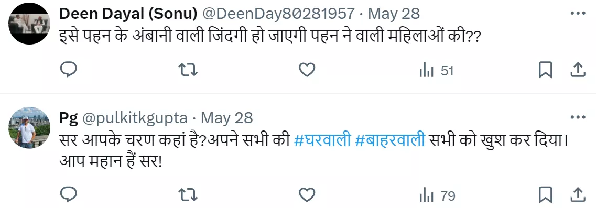Share the tweet by Pg
This screenshot has width=596, height=208.
click(x=578, y=195)
